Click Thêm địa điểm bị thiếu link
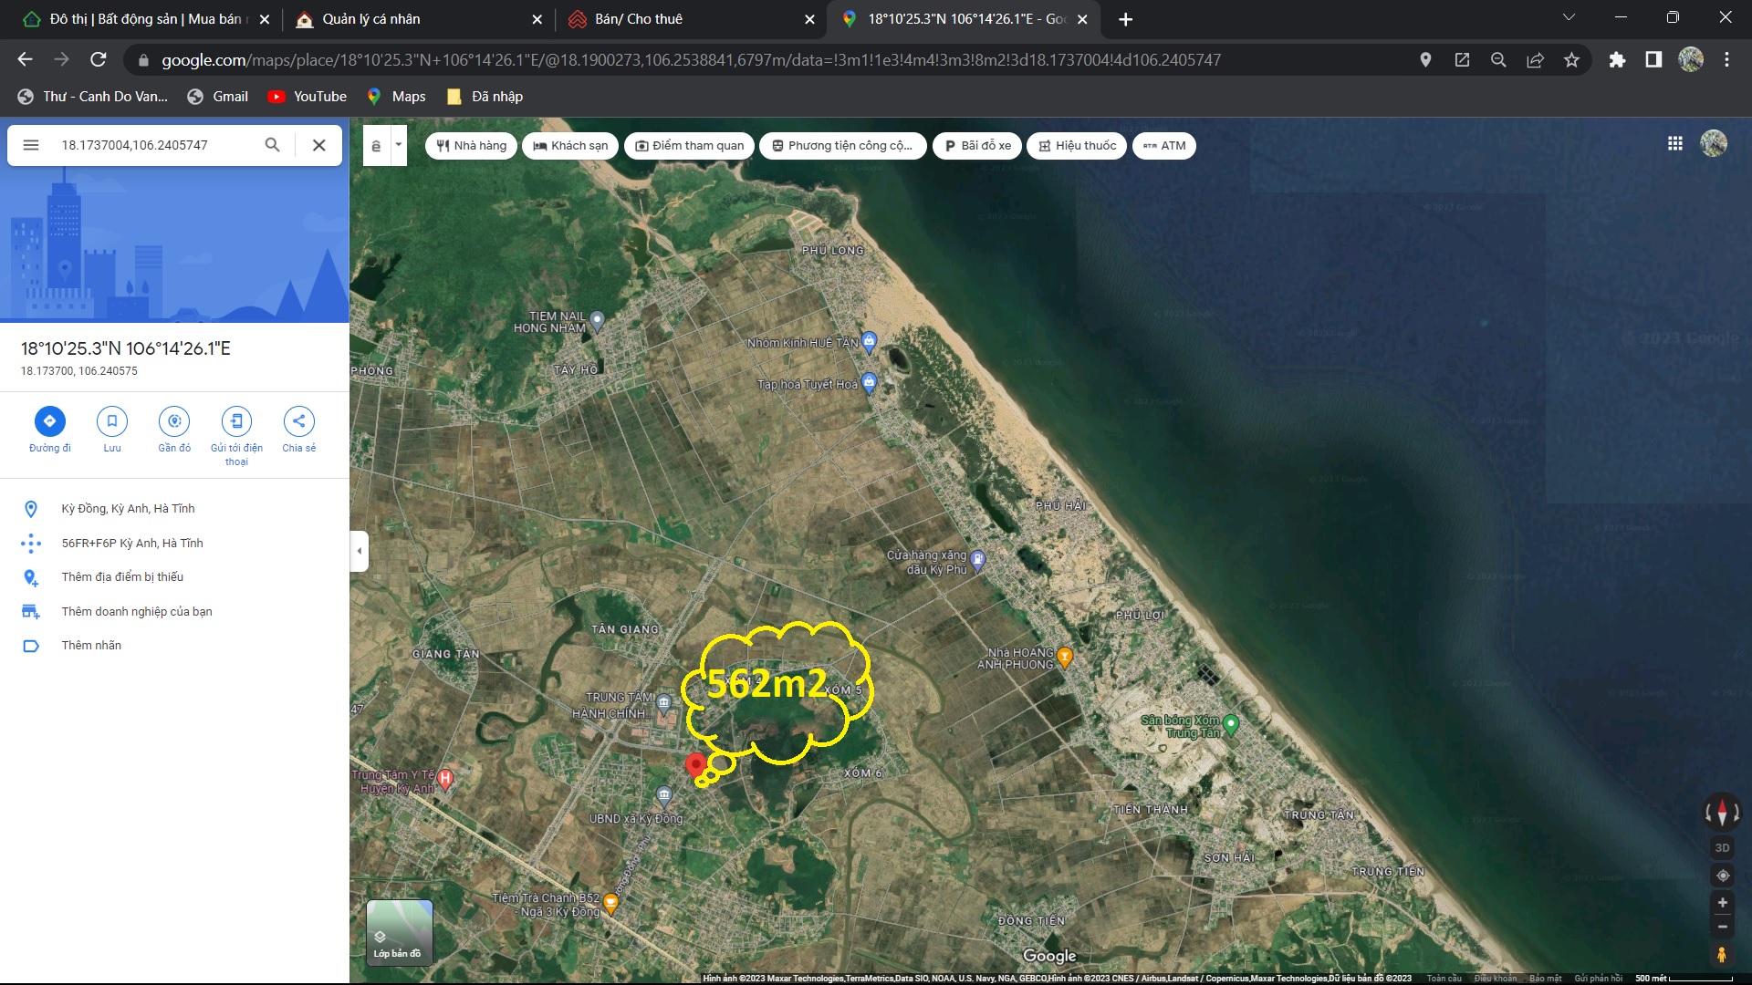This screenshot has width=1752, height=985. pyautogui.click(x=122, y=577)
